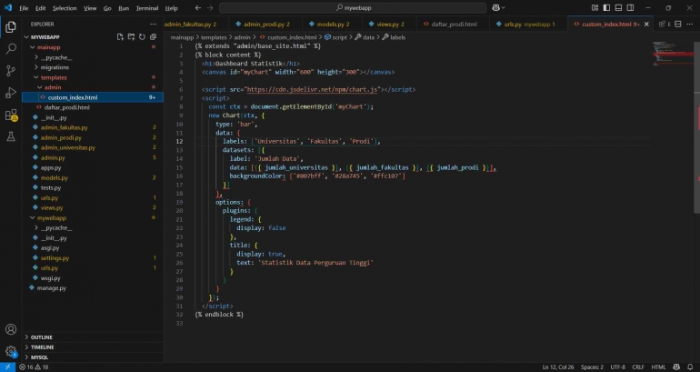Click the remote window indicator in status bar
The width and height of the screenshot is (700, 372).
[x=7, y=367]
